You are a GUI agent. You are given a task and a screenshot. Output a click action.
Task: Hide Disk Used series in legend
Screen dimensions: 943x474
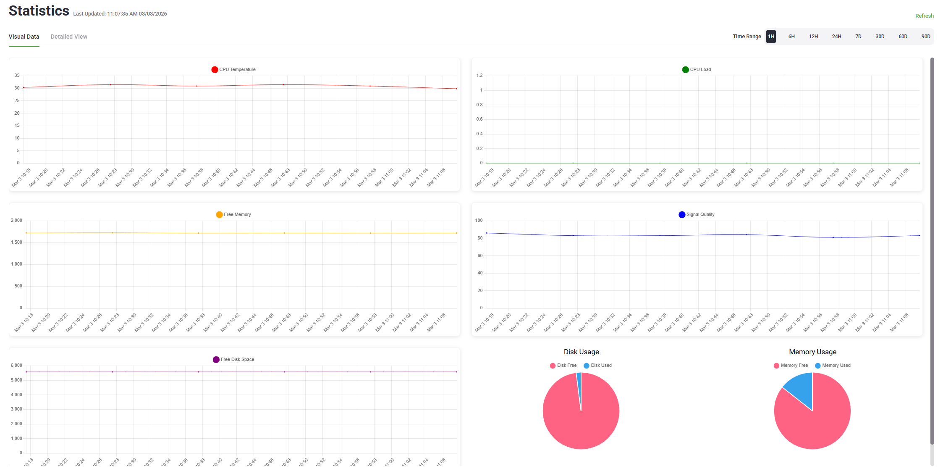(587, 366)
